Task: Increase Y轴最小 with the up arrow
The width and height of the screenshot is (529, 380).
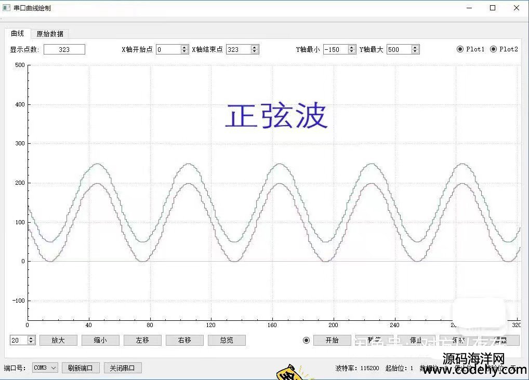Action: 352,47
